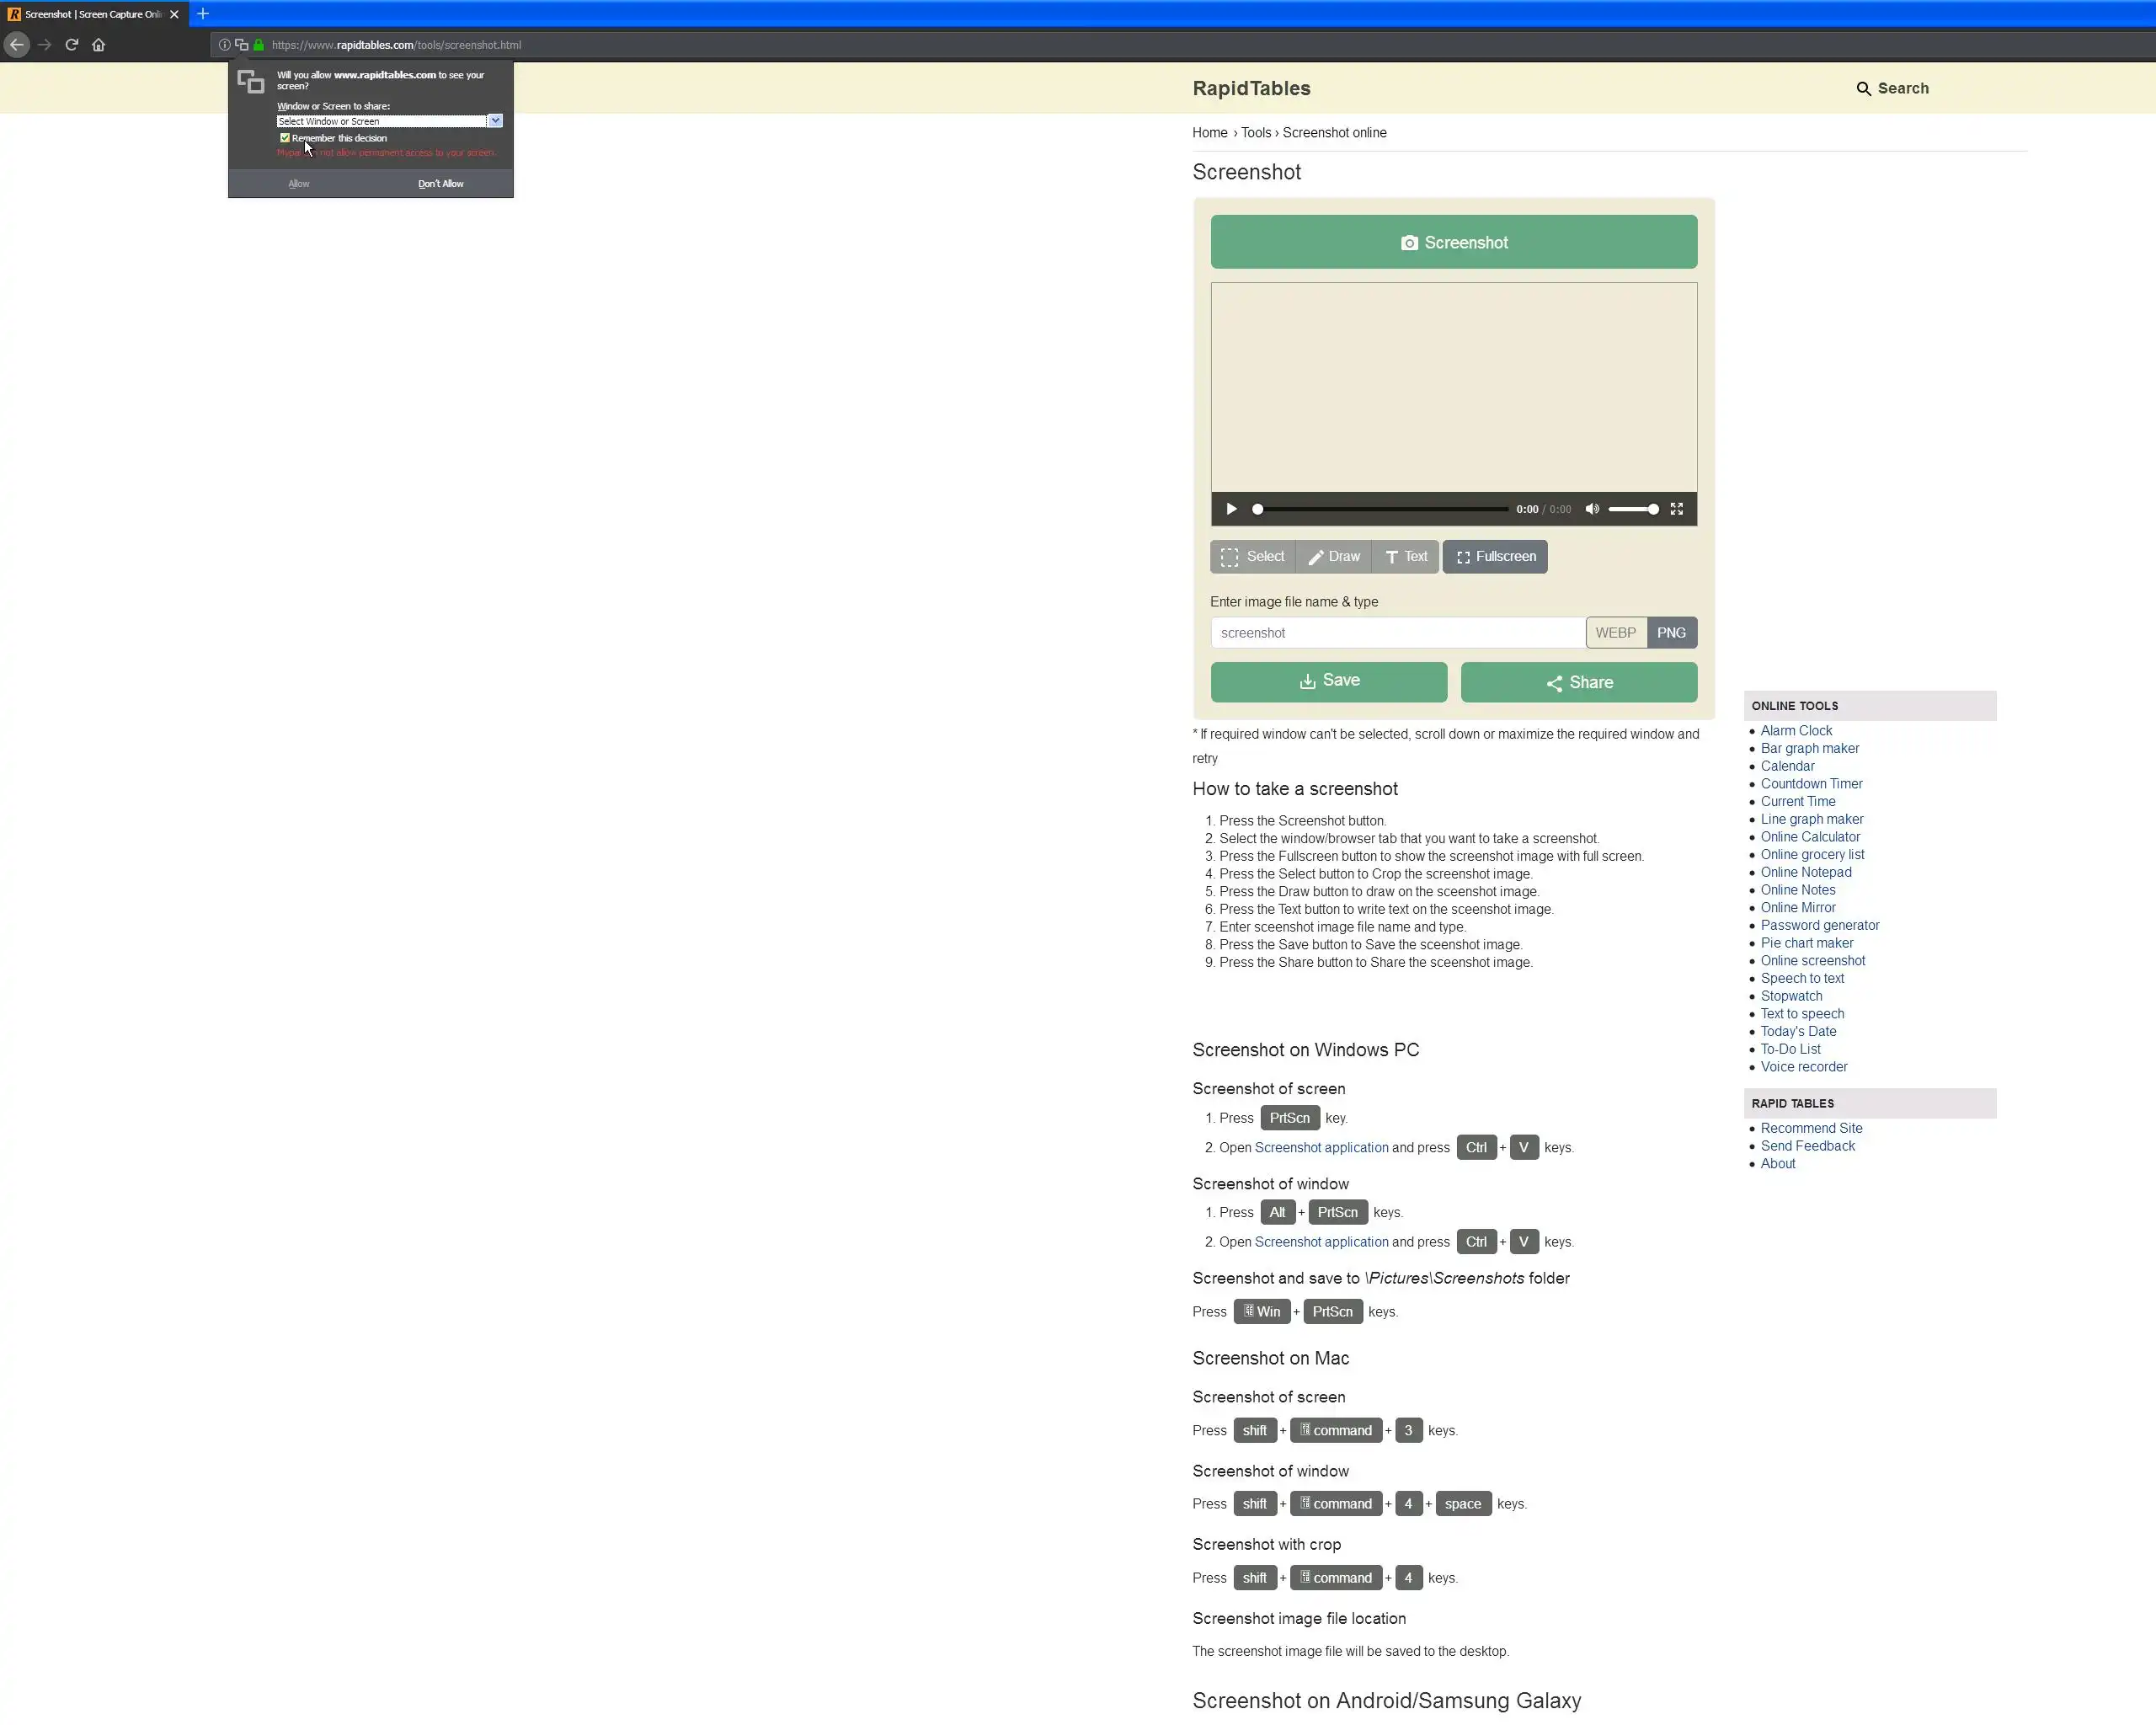Click the back arrow navigation icon
Viewport: 2156px width, 1725px height.
pyautogui.click(x=16, y=44)
